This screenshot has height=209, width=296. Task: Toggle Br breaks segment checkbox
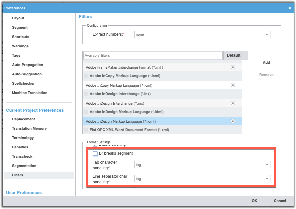coord(95,154)
